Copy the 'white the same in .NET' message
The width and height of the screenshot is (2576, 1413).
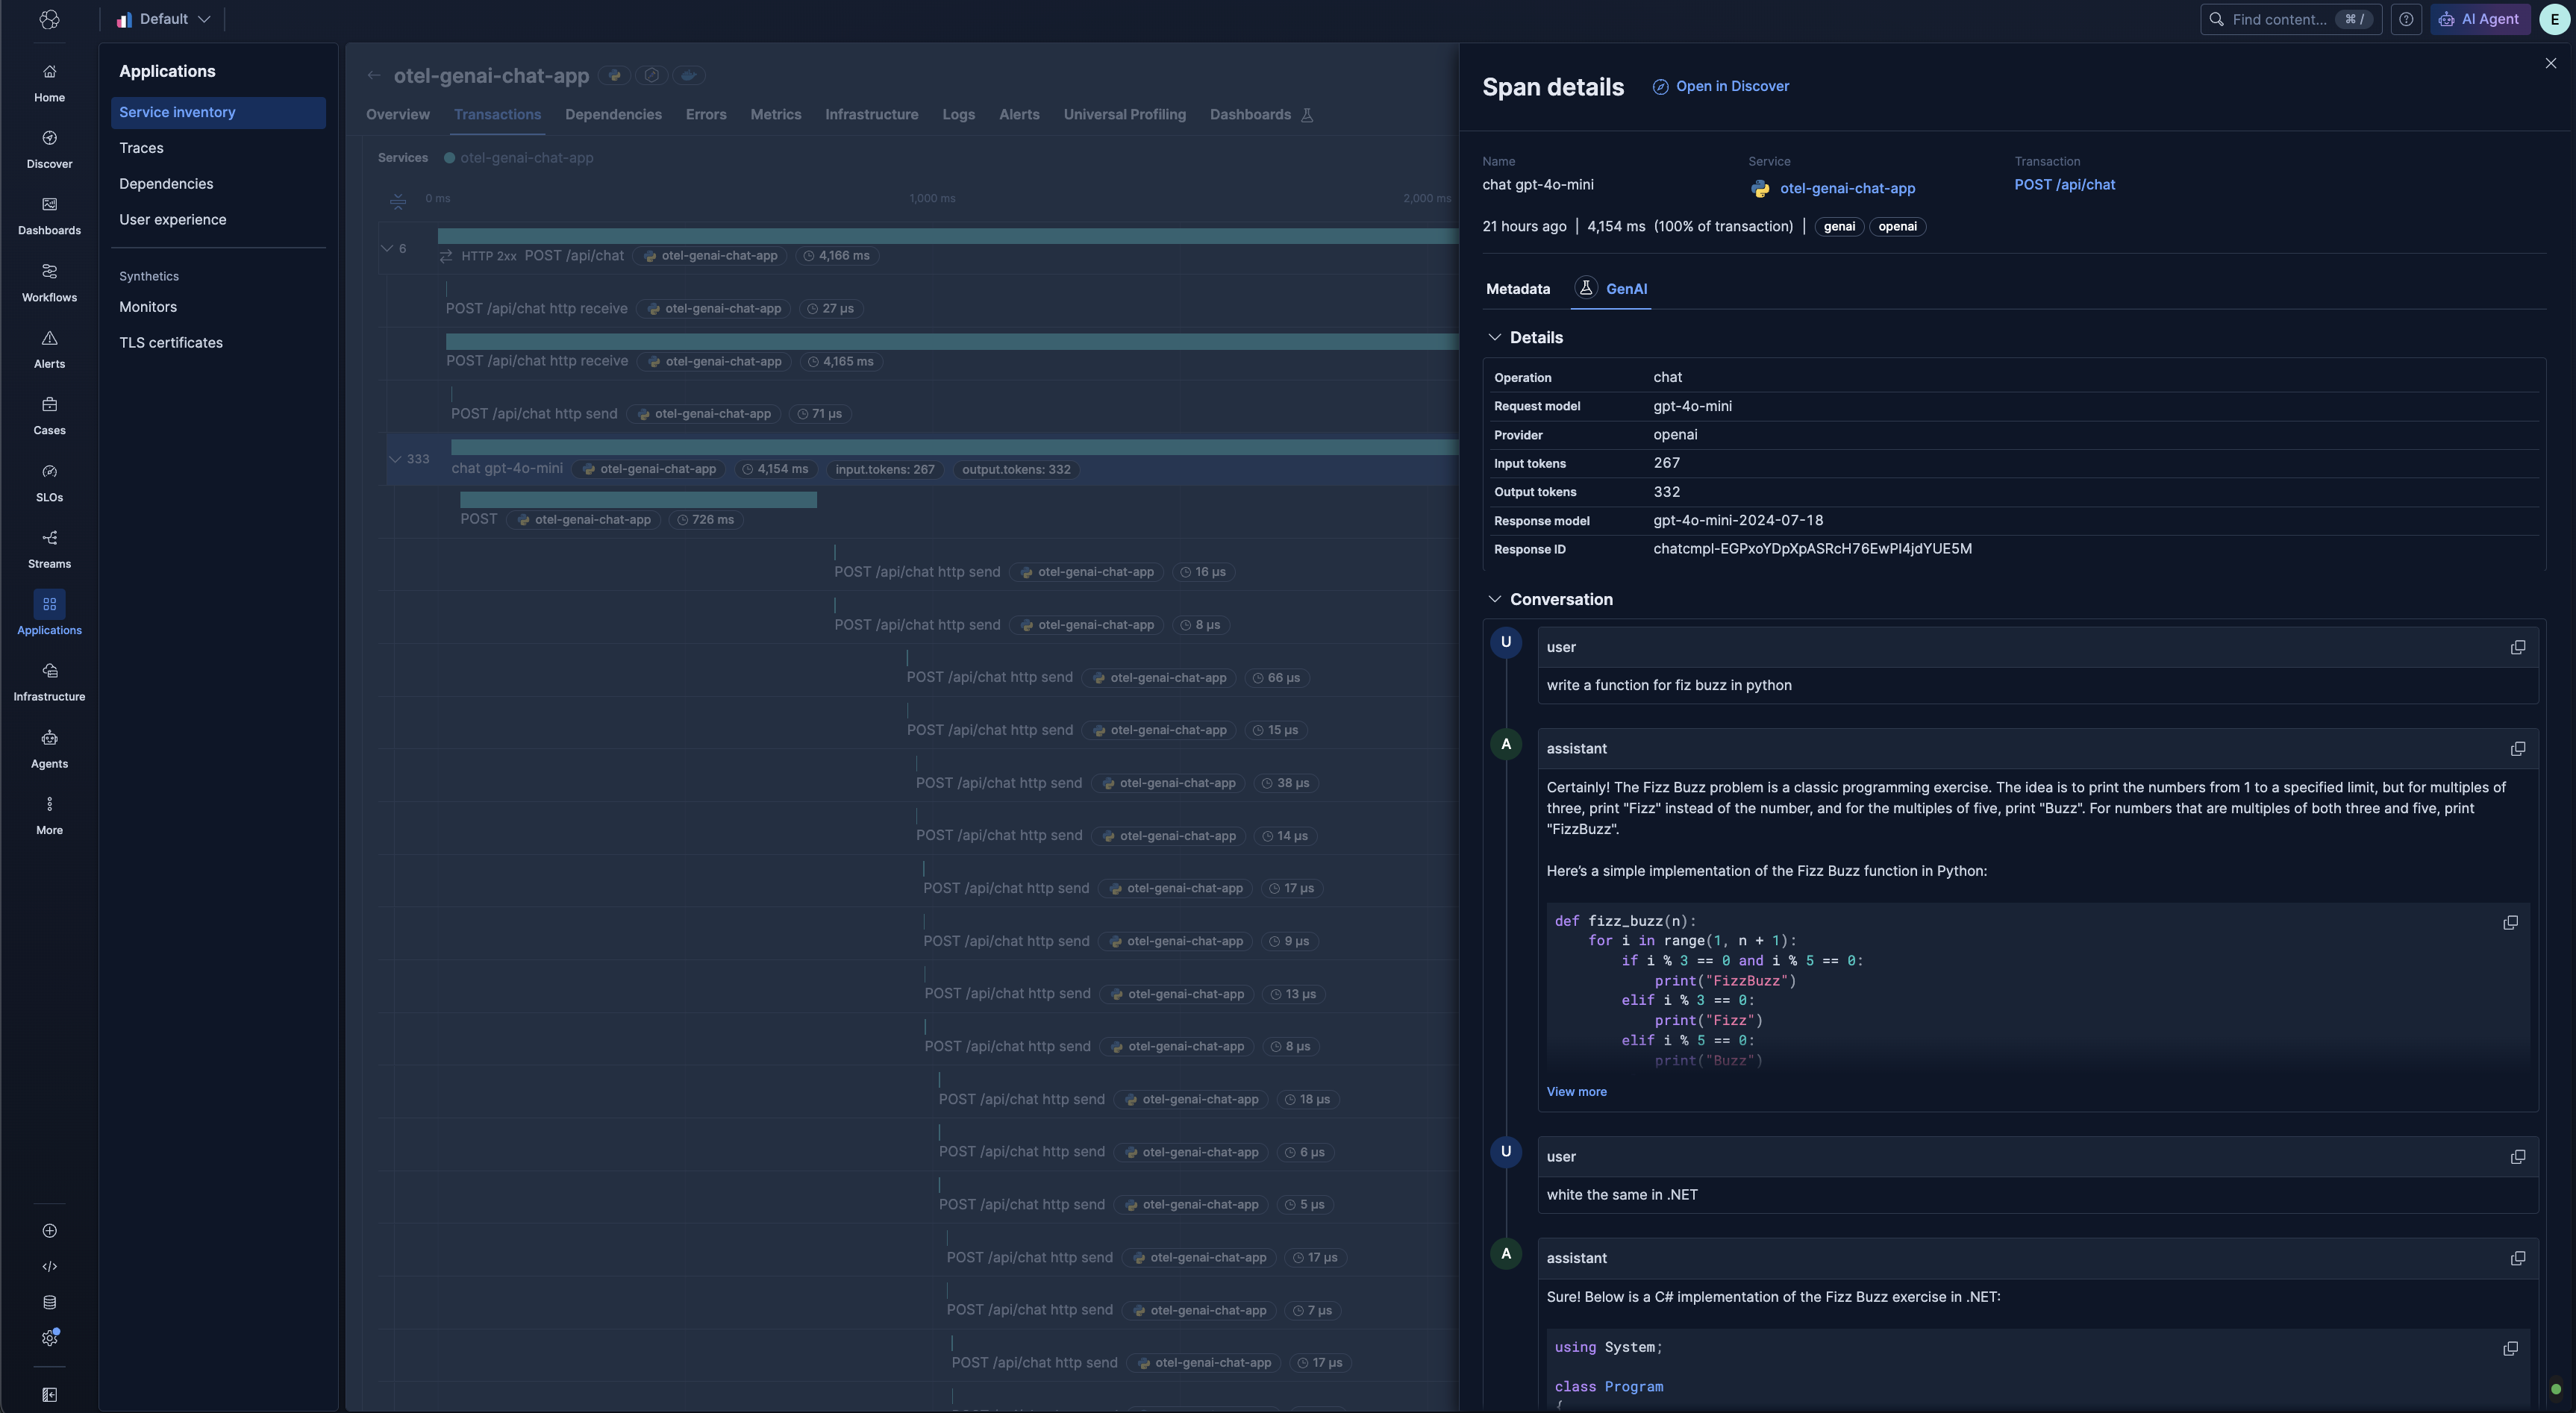pos(2518,1157)
